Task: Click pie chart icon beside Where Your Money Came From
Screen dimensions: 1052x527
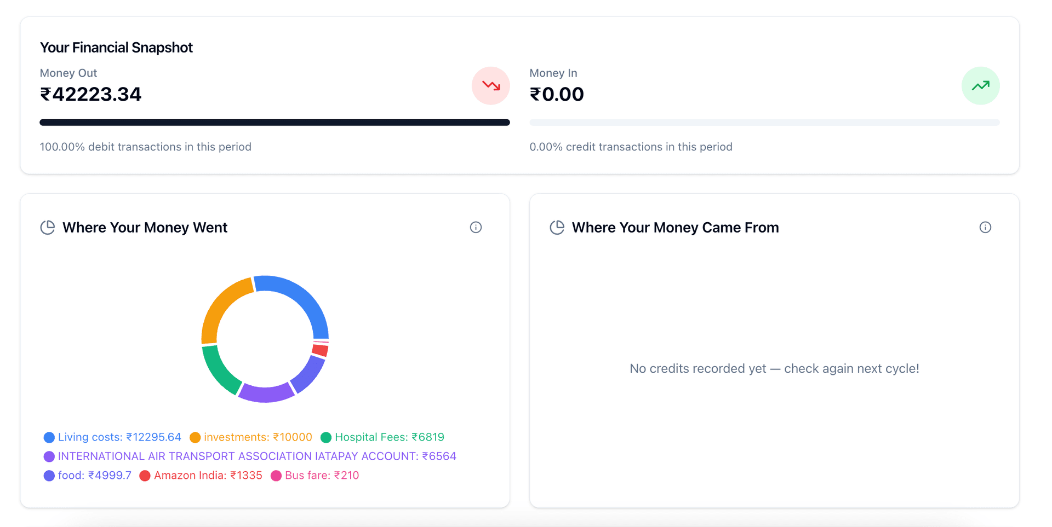Action: (x=557, y=228)
